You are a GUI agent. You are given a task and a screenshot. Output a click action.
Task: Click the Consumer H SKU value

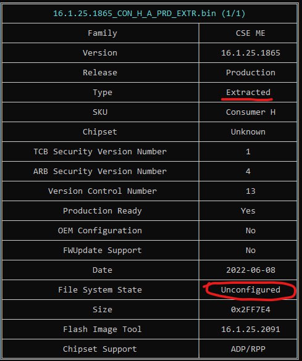[250, 112]
